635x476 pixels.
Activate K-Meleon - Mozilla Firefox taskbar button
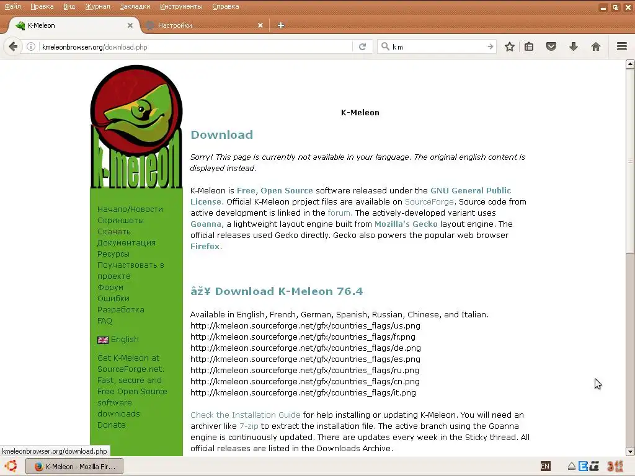click(x=74, y=467)
